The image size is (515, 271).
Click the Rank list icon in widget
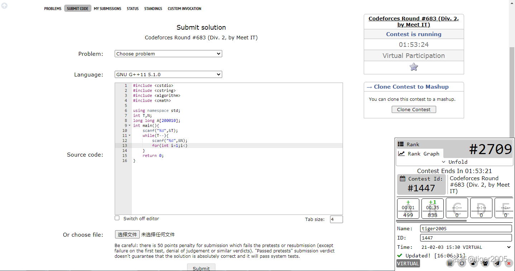(x=401, y=144)
